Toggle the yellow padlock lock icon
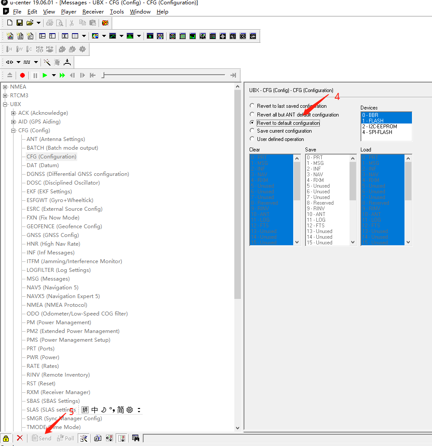The image size is (432, 446). coord(6,438)
